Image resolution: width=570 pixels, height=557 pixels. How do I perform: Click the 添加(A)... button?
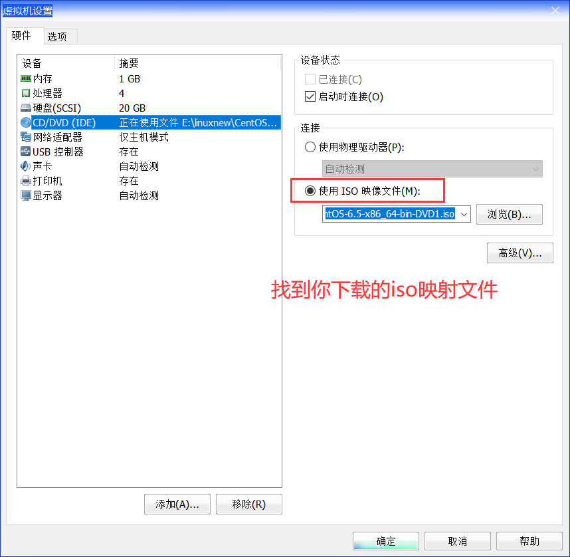(177, 504)
